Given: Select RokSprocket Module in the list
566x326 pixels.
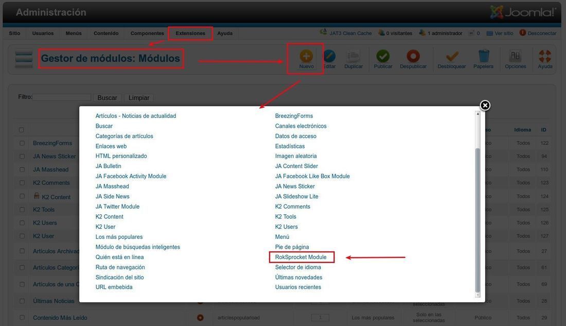Looking at the screenshot, I should point(300,257).
